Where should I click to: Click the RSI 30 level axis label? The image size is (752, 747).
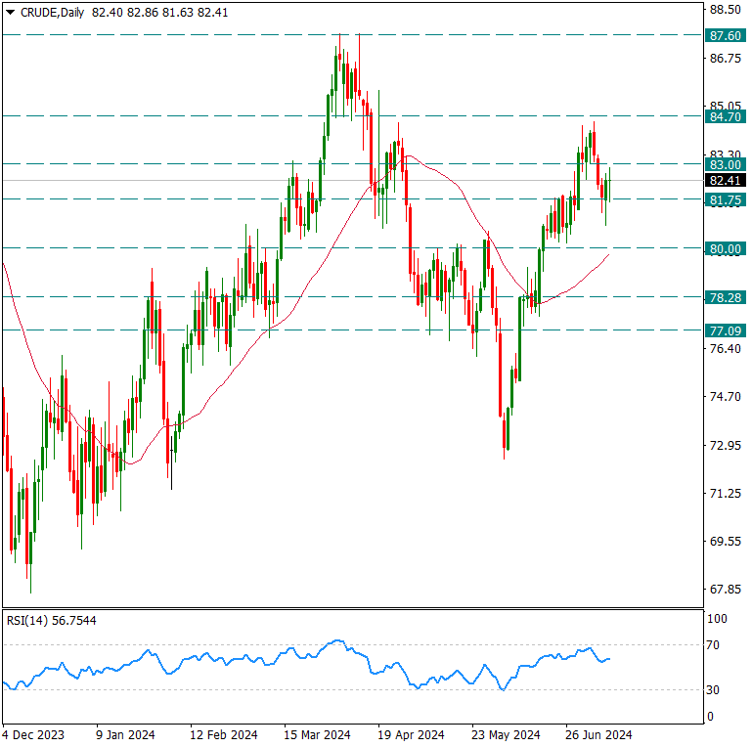pyautogui.click(x=713, y=689)
